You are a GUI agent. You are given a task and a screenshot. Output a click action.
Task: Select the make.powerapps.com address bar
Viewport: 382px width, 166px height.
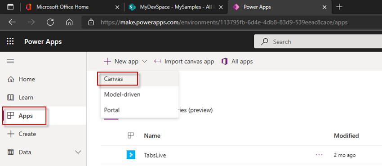pos(231,22)
